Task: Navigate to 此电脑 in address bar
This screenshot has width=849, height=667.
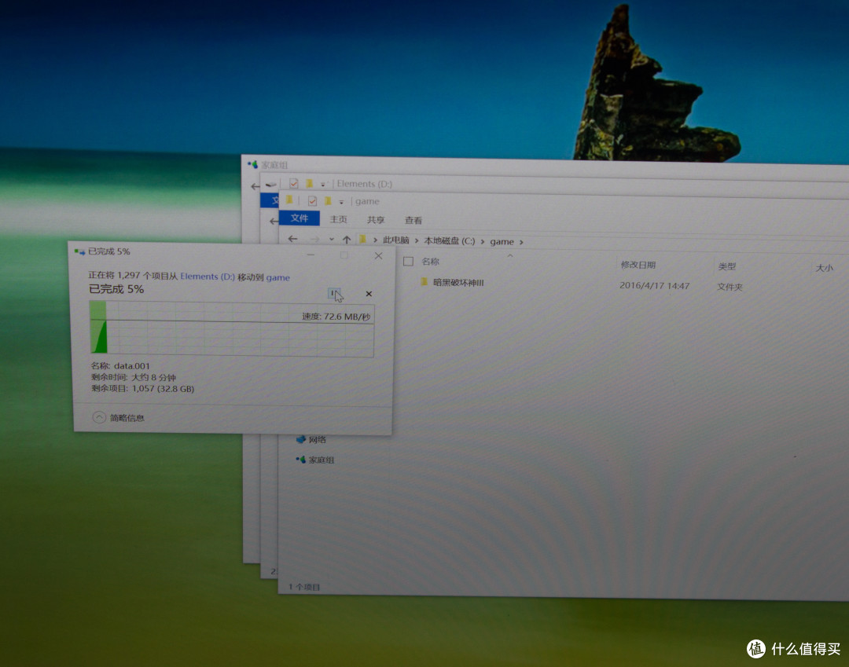Action: (x=395, y=240)
